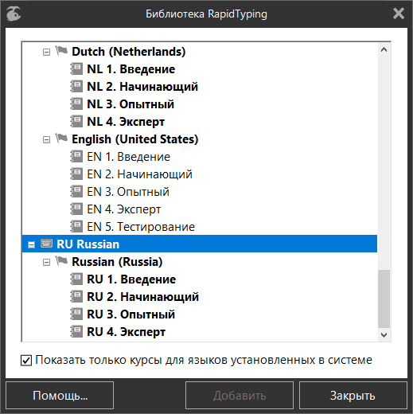Click the notebook icon of EN 5. Тестирование
The image size is (413, 414).
pos(76,226)
